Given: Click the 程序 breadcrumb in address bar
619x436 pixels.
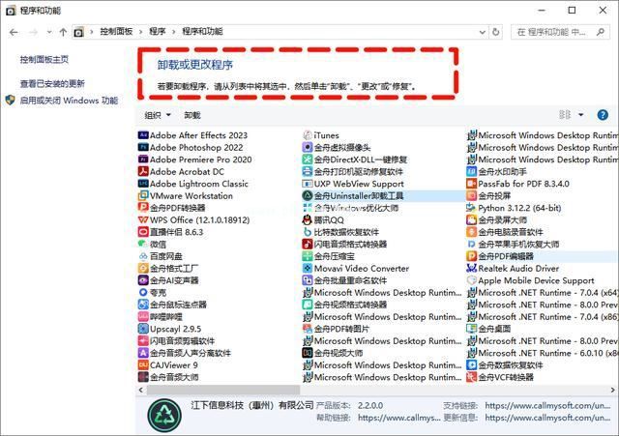Looking at the screenshot, I should coord(157,32).
